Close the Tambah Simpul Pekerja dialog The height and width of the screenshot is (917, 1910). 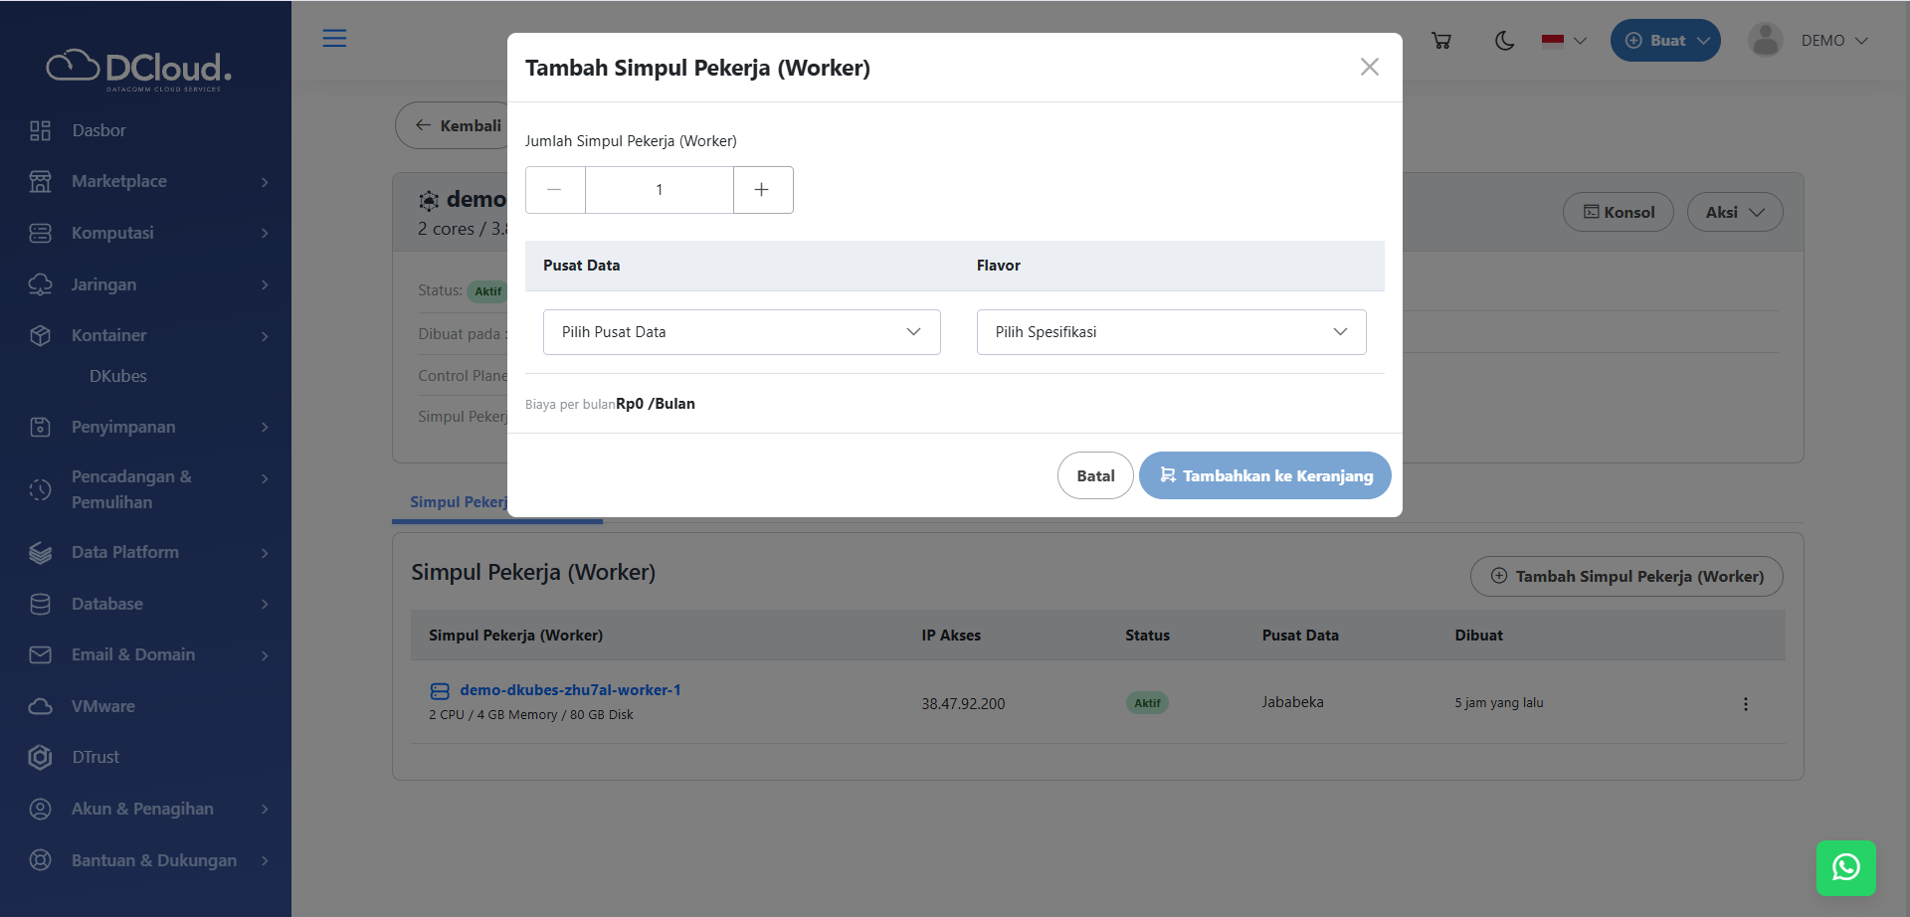(x=1369, y=67)
